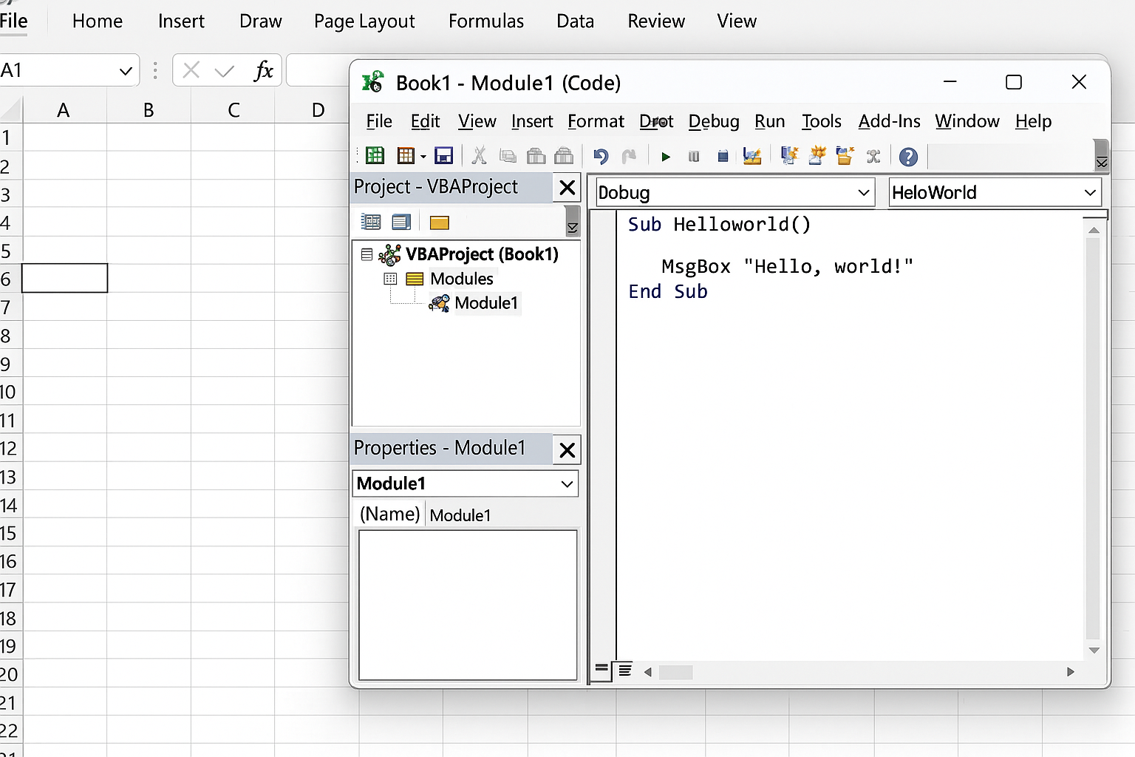This screenshot has height=757, width=1135.
Task: Switch to Excel Data ribbon tab
Action: [575, 21]
